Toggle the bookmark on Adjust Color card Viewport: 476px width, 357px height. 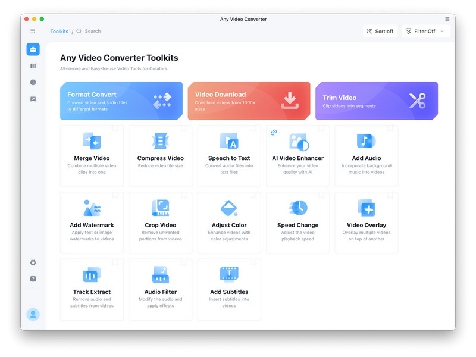point(253,195)
